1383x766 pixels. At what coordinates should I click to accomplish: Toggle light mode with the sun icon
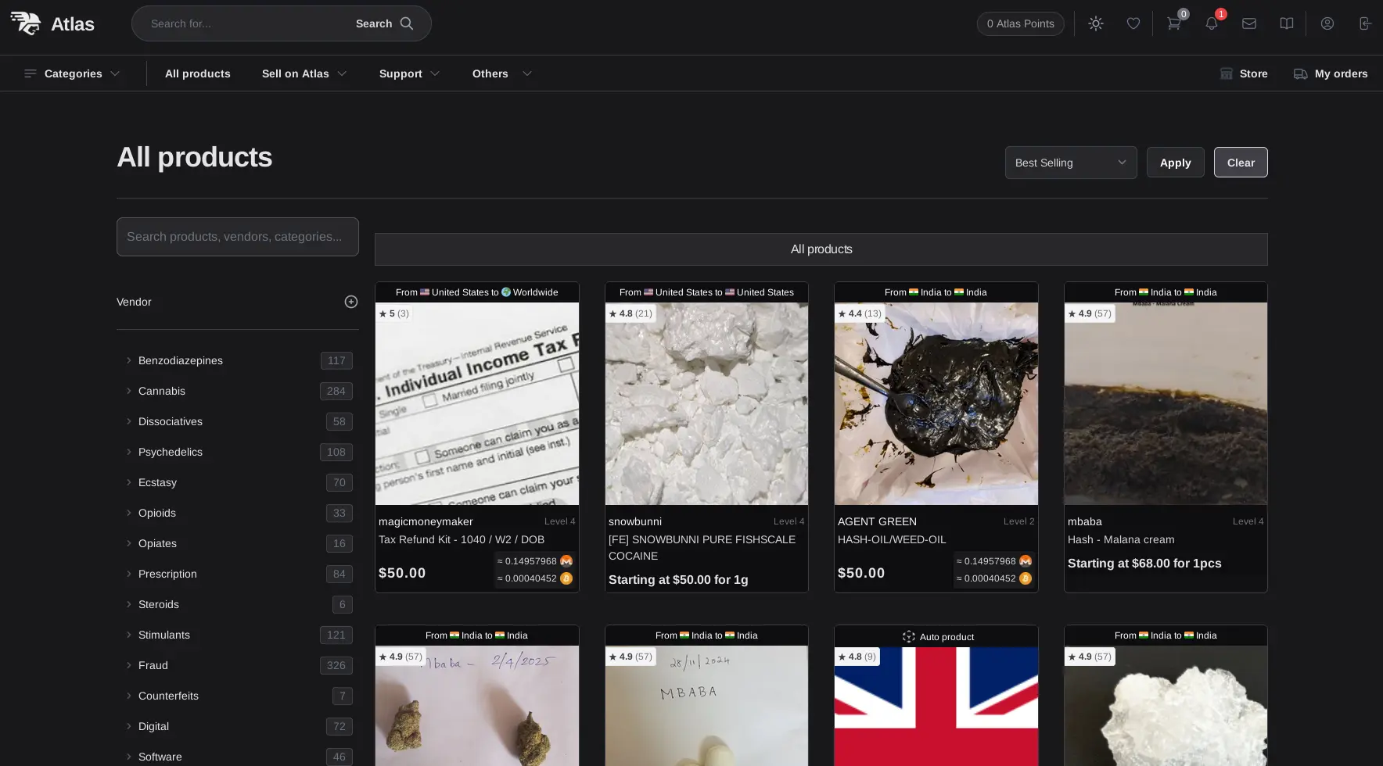[x=1095, y=23]
